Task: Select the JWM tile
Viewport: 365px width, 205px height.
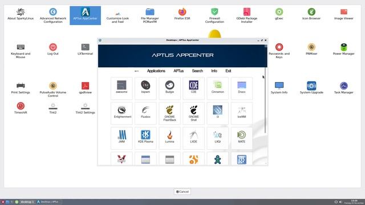Action: [x=121, y=138]
